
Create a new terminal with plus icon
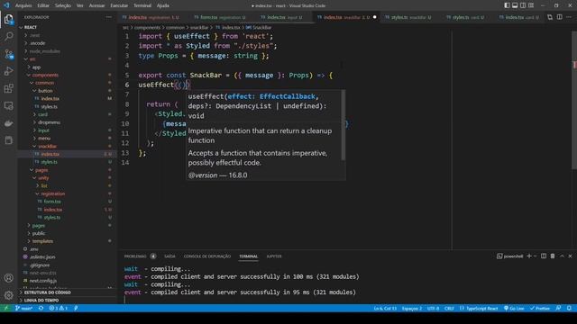tap(529, 256)
